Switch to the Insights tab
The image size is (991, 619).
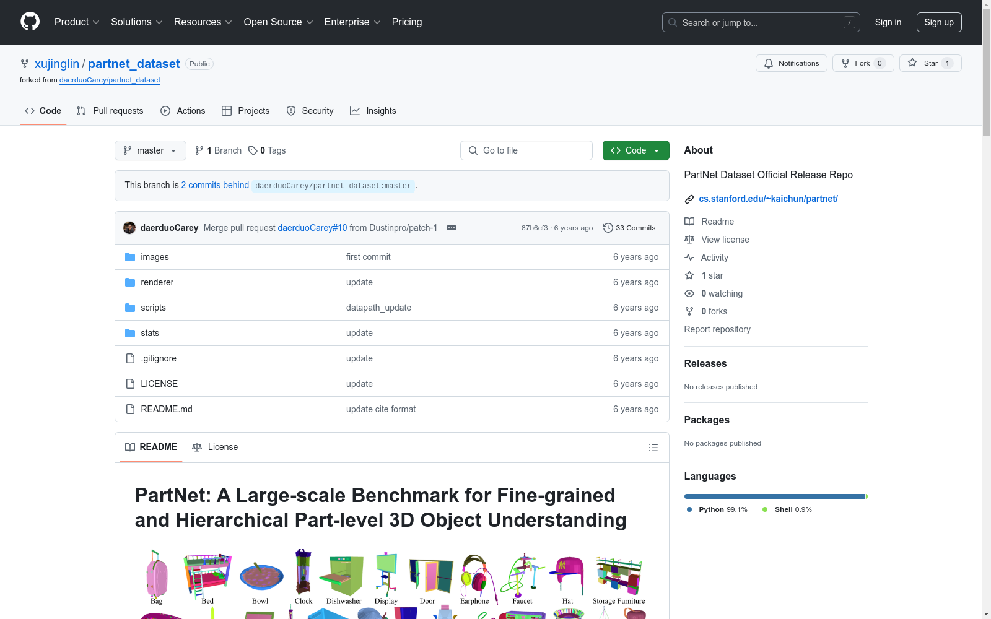coord(373,111)
